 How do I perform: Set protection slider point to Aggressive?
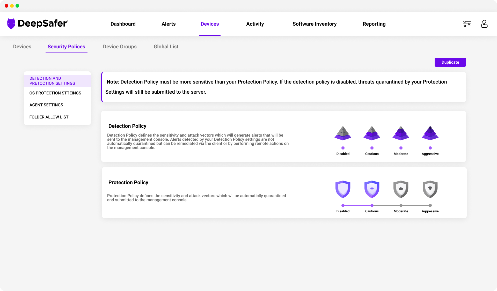[430, 205]
